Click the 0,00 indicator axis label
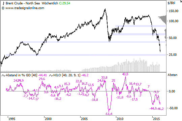 [172, 91]
